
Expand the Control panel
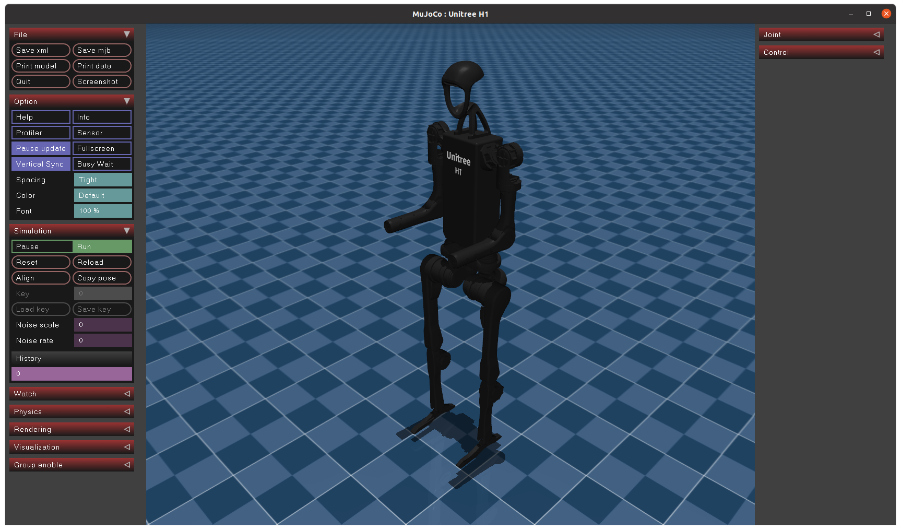point(821,52)
